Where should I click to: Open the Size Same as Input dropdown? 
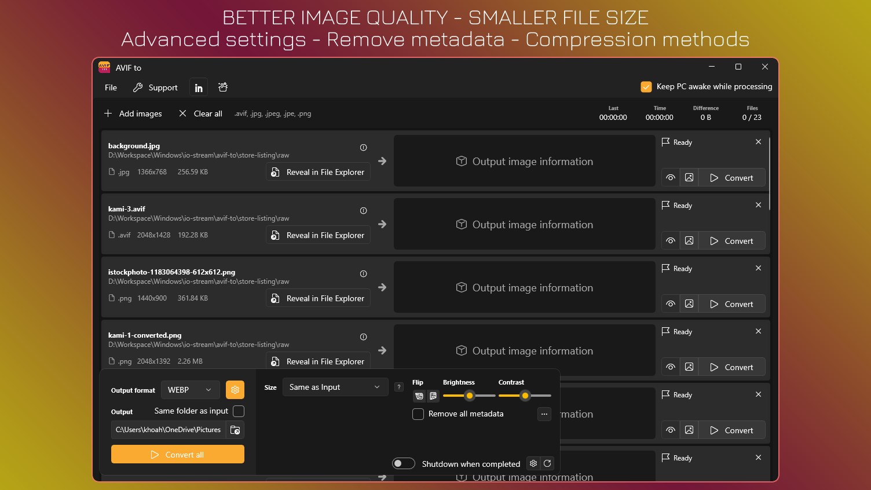[335, 387]
